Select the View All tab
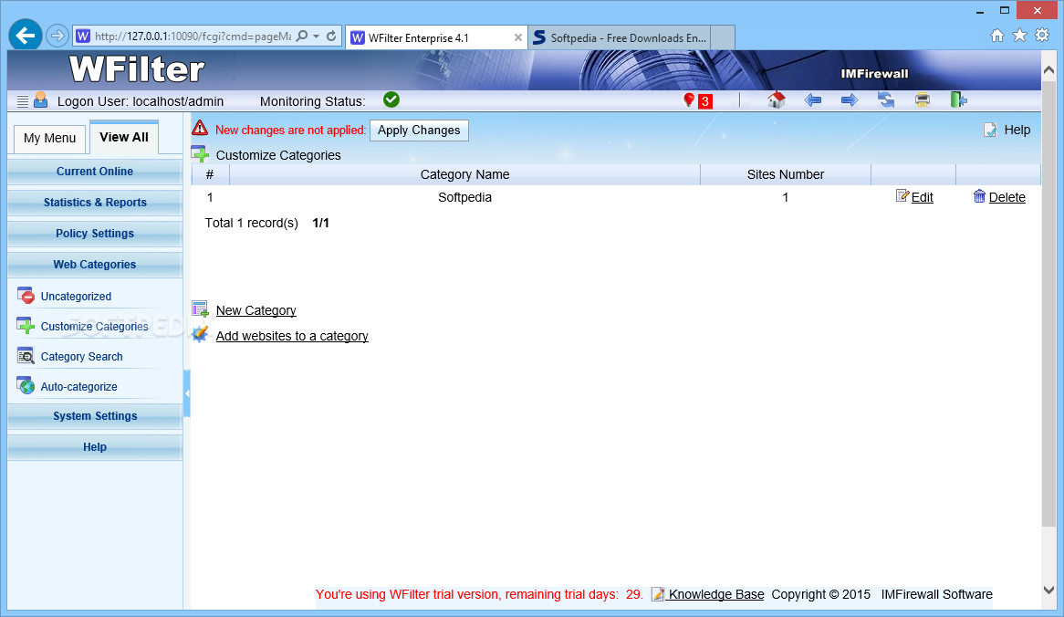The width and height of the screenshot is (1064, 617). [x=123, y=137]
